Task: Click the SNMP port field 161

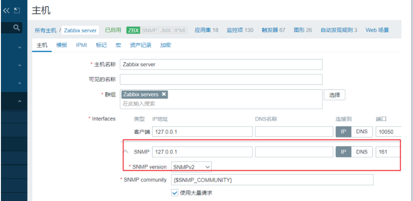Action: click(x=389, y=152)
